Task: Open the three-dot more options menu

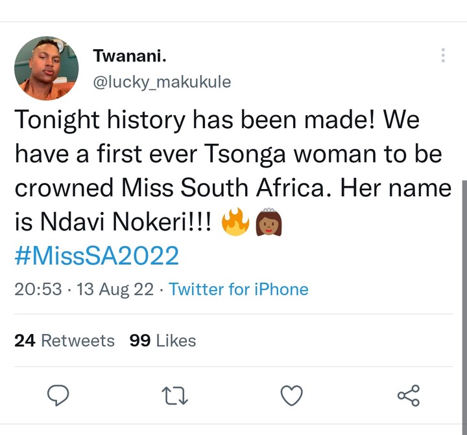Action: coord(443,55)
